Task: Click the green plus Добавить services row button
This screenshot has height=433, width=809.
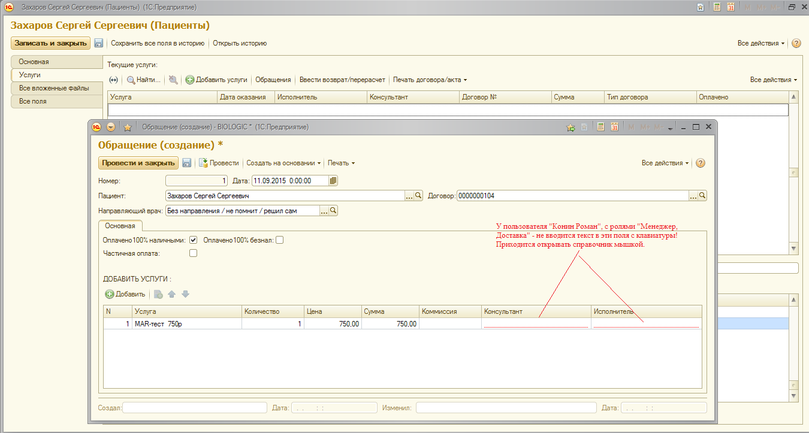Action: coord(125,294)
